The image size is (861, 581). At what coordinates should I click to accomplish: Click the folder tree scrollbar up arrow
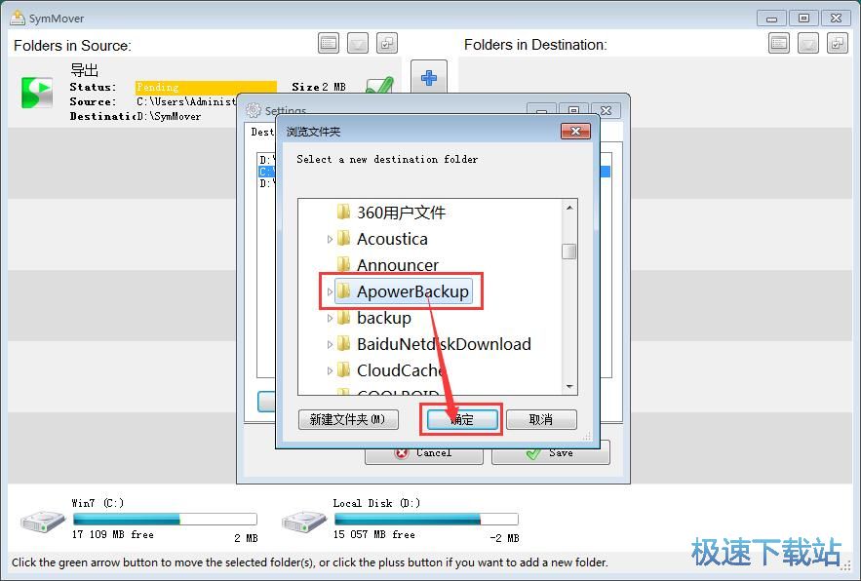click(x=569, y=209)
